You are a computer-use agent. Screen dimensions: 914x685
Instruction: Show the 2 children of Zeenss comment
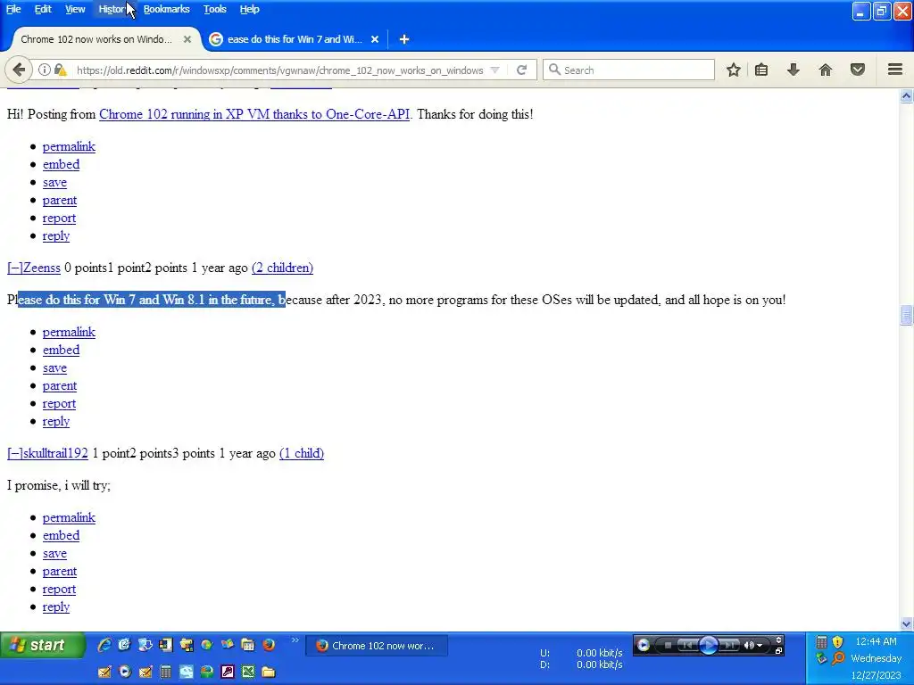point(282,268)
